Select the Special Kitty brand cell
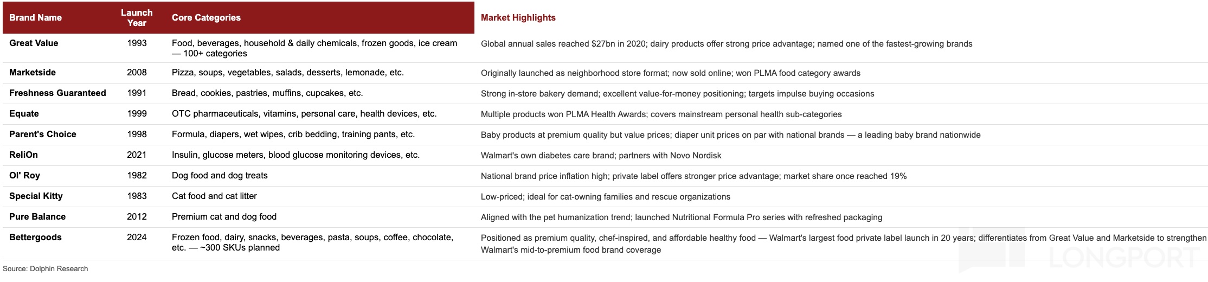The image size is (1208, 282). pyautogui.click(x=36, y=196)
